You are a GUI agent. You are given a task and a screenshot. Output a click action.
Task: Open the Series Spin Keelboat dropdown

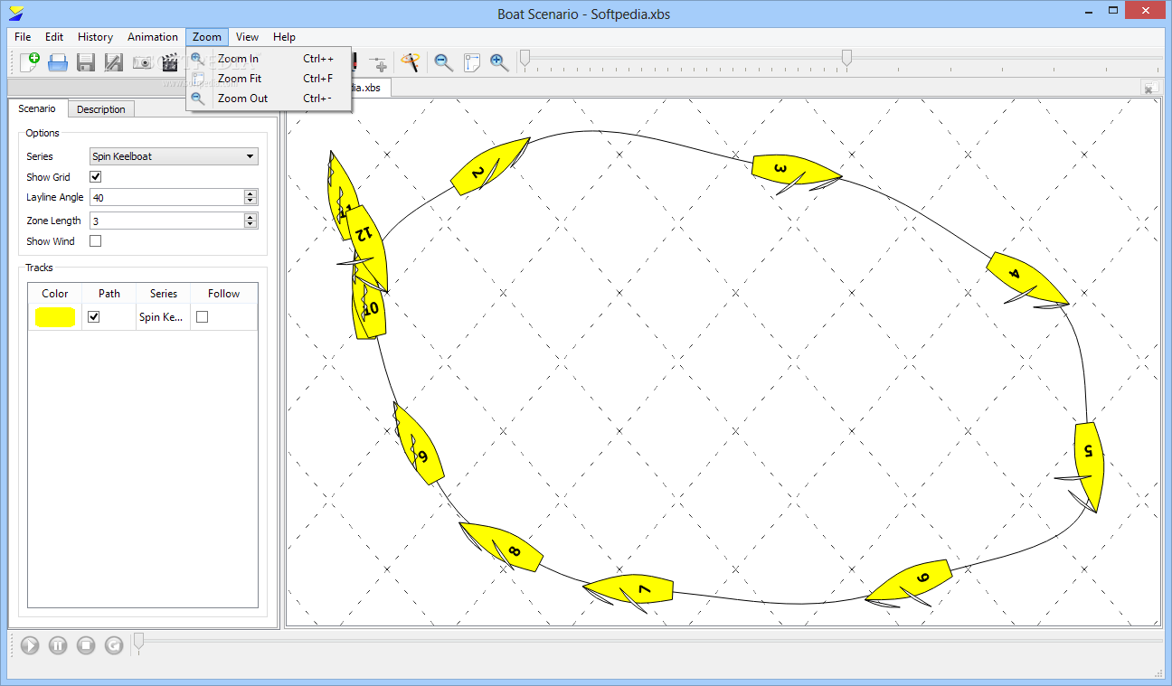click(x=174, y=156)
